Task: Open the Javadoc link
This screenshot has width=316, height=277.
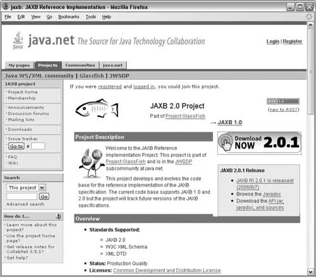Action: tap(272, 194)
